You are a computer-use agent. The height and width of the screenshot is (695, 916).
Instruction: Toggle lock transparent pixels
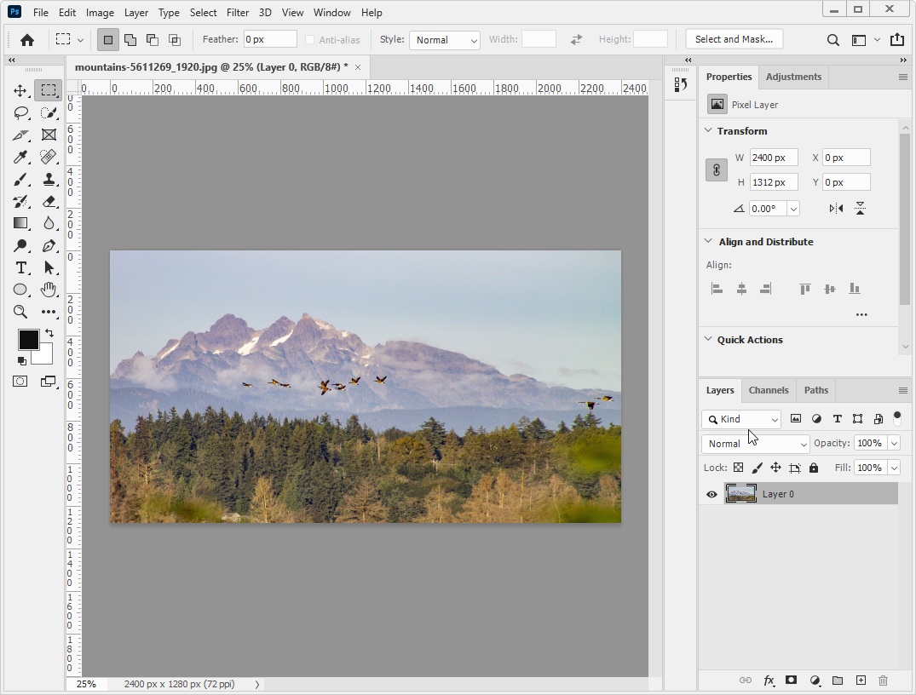pos(739,468)
